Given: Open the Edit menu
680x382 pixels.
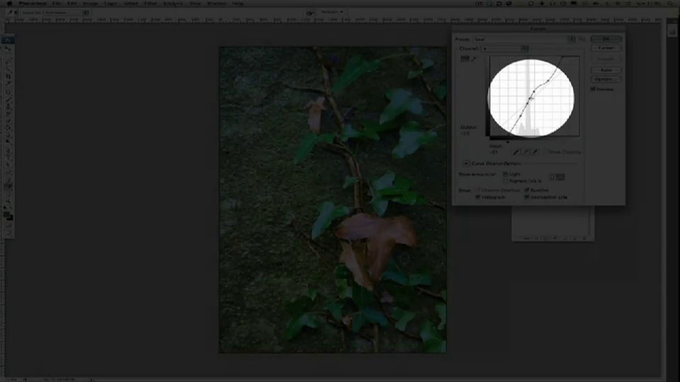Looking at the screenshot, I should [x=72, y=3].
